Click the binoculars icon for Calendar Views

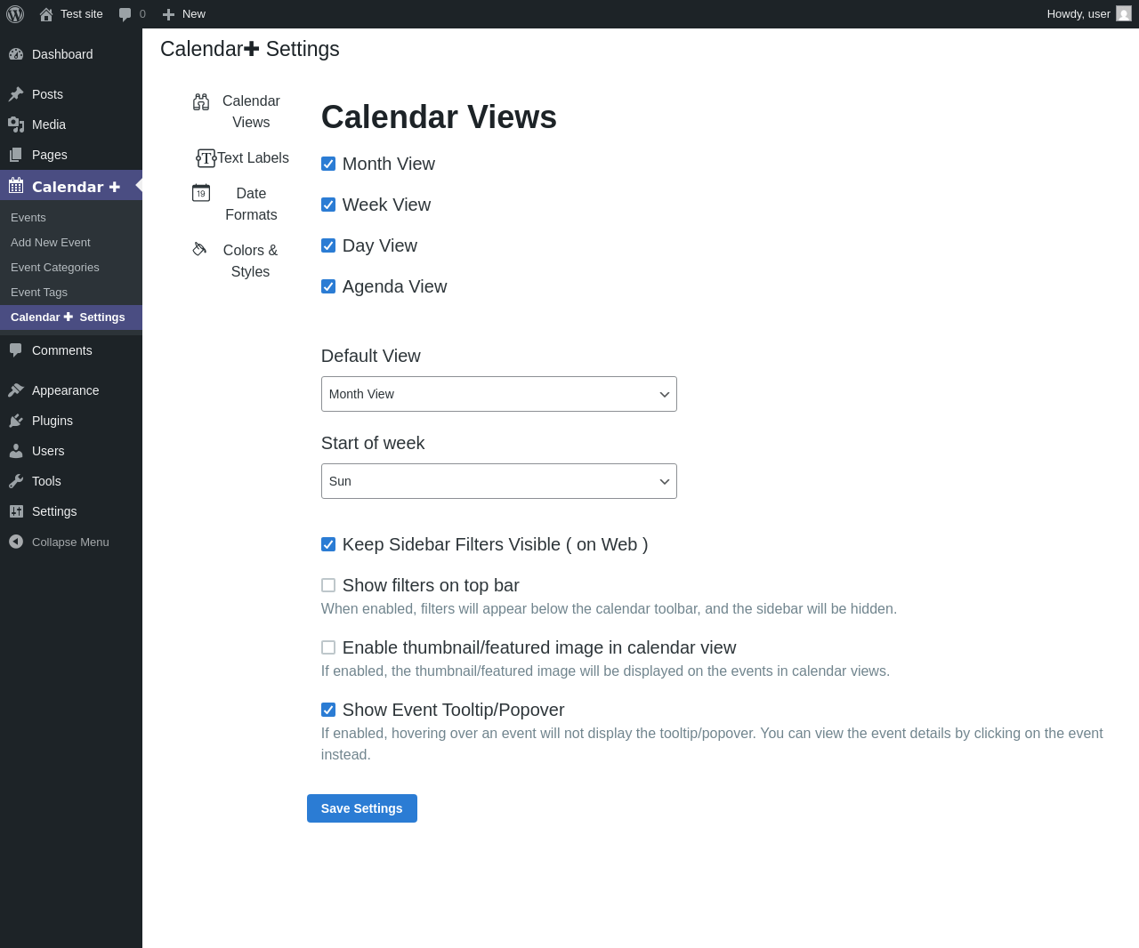201,101
